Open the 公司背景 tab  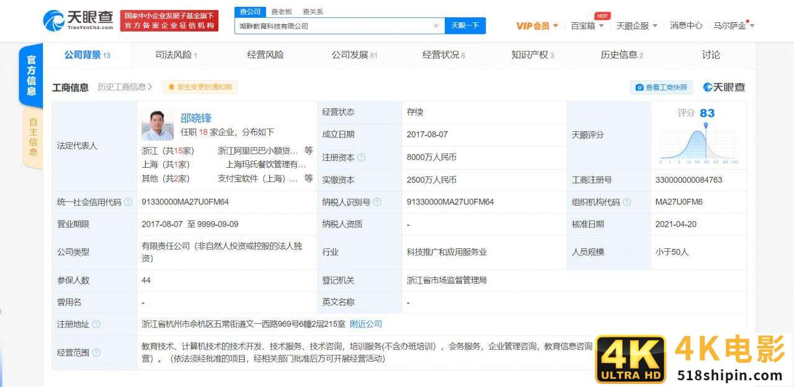point(87,55)
